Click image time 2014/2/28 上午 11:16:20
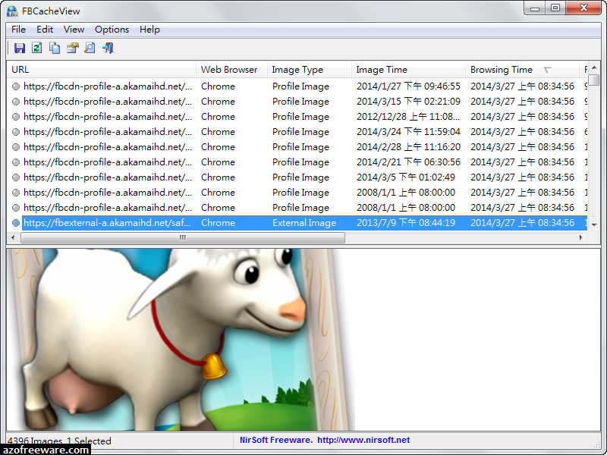This screenshot has width=607, height=455. [408, 147]
